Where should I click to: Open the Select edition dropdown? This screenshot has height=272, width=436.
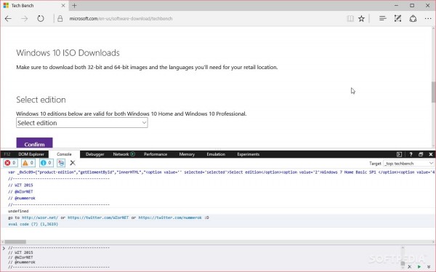pyautogui.click(x=82, y=123)
